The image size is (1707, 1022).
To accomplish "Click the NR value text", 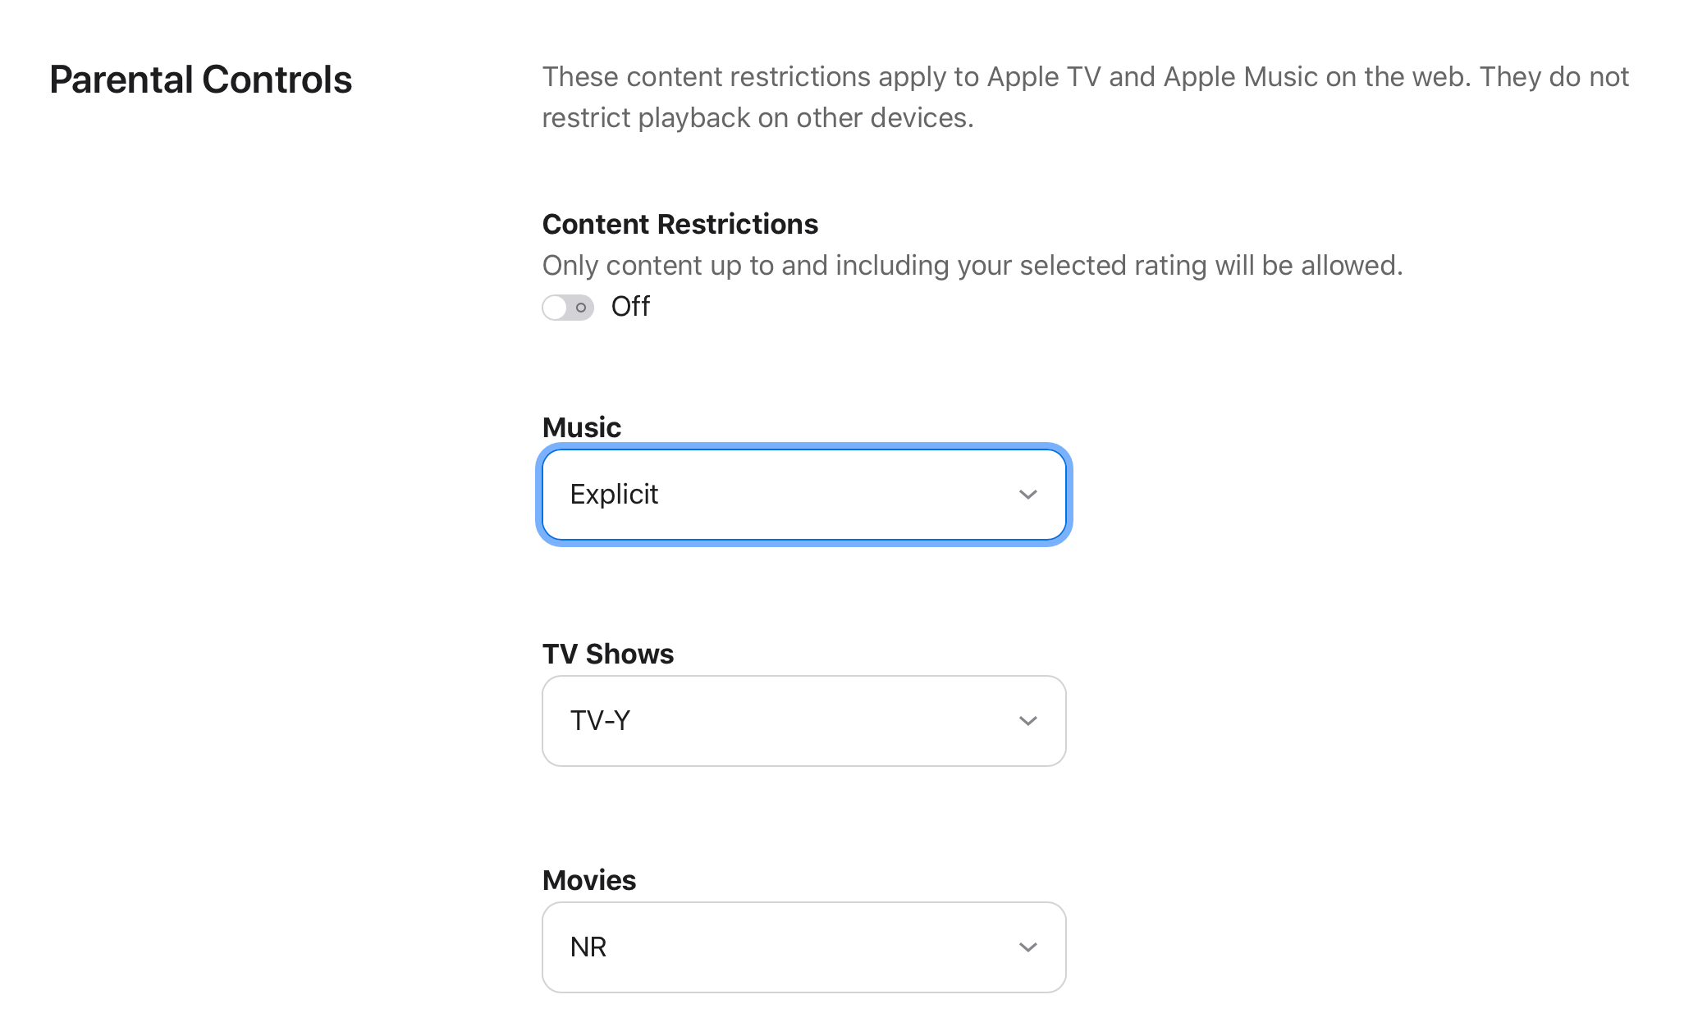I will [588, 947].
